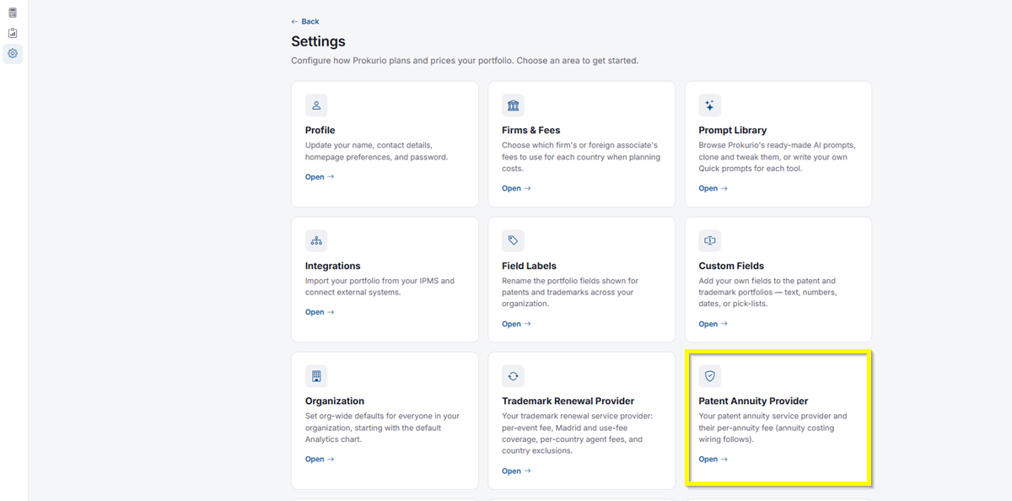This screenshot has width=1012, height=501.
Task: Click the Field Labels tag icon
Action: (513, 240)
